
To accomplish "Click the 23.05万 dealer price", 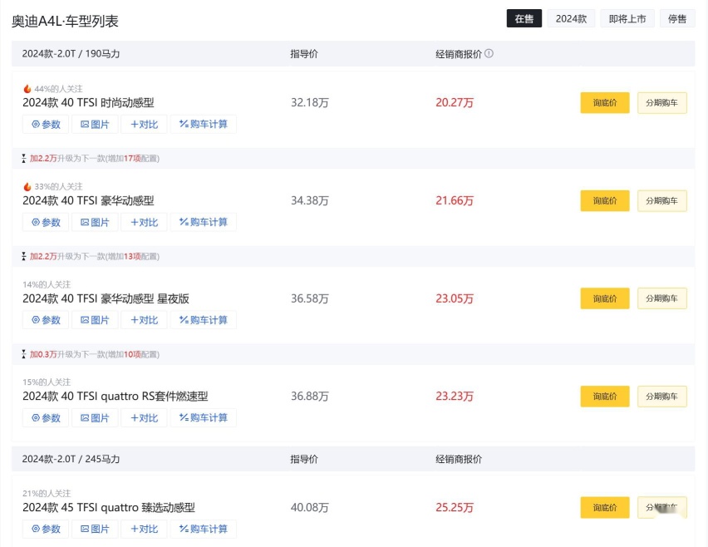I will pyautogui.click(x=455, y=298).
